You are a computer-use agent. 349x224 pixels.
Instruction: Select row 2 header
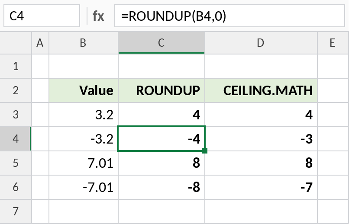tap(16, 90)
